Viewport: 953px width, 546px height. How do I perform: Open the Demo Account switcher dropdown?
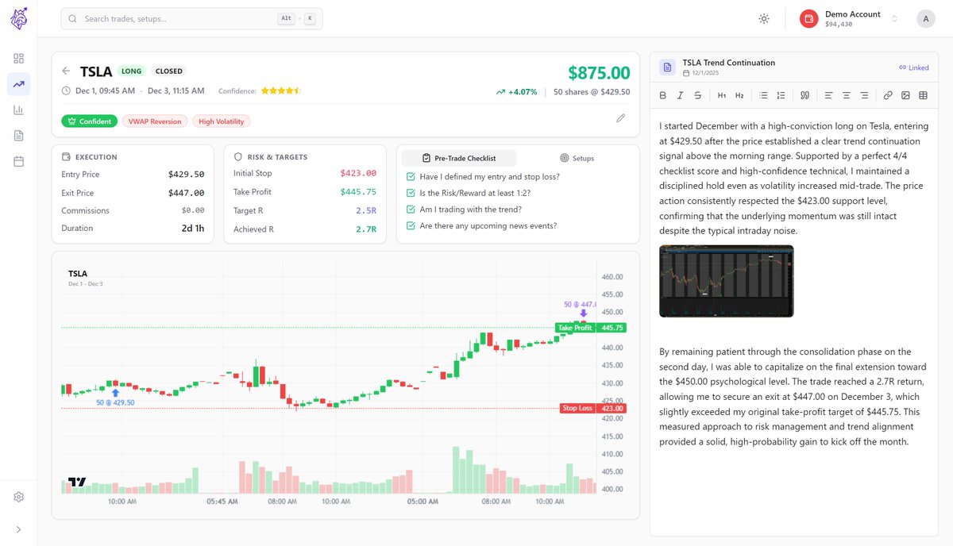[x=849, y=18]
